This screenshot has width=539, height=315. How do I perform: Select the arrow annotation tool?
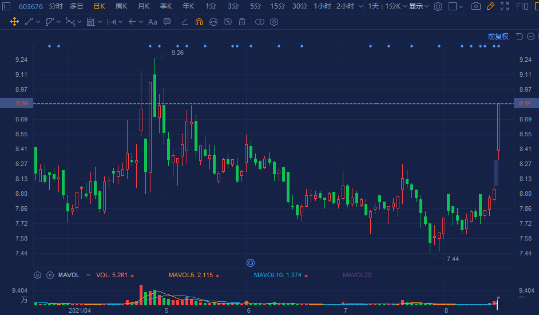coord(132,22)
